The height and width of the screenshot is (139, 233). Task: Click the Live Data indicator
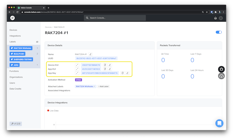[53, 111]
